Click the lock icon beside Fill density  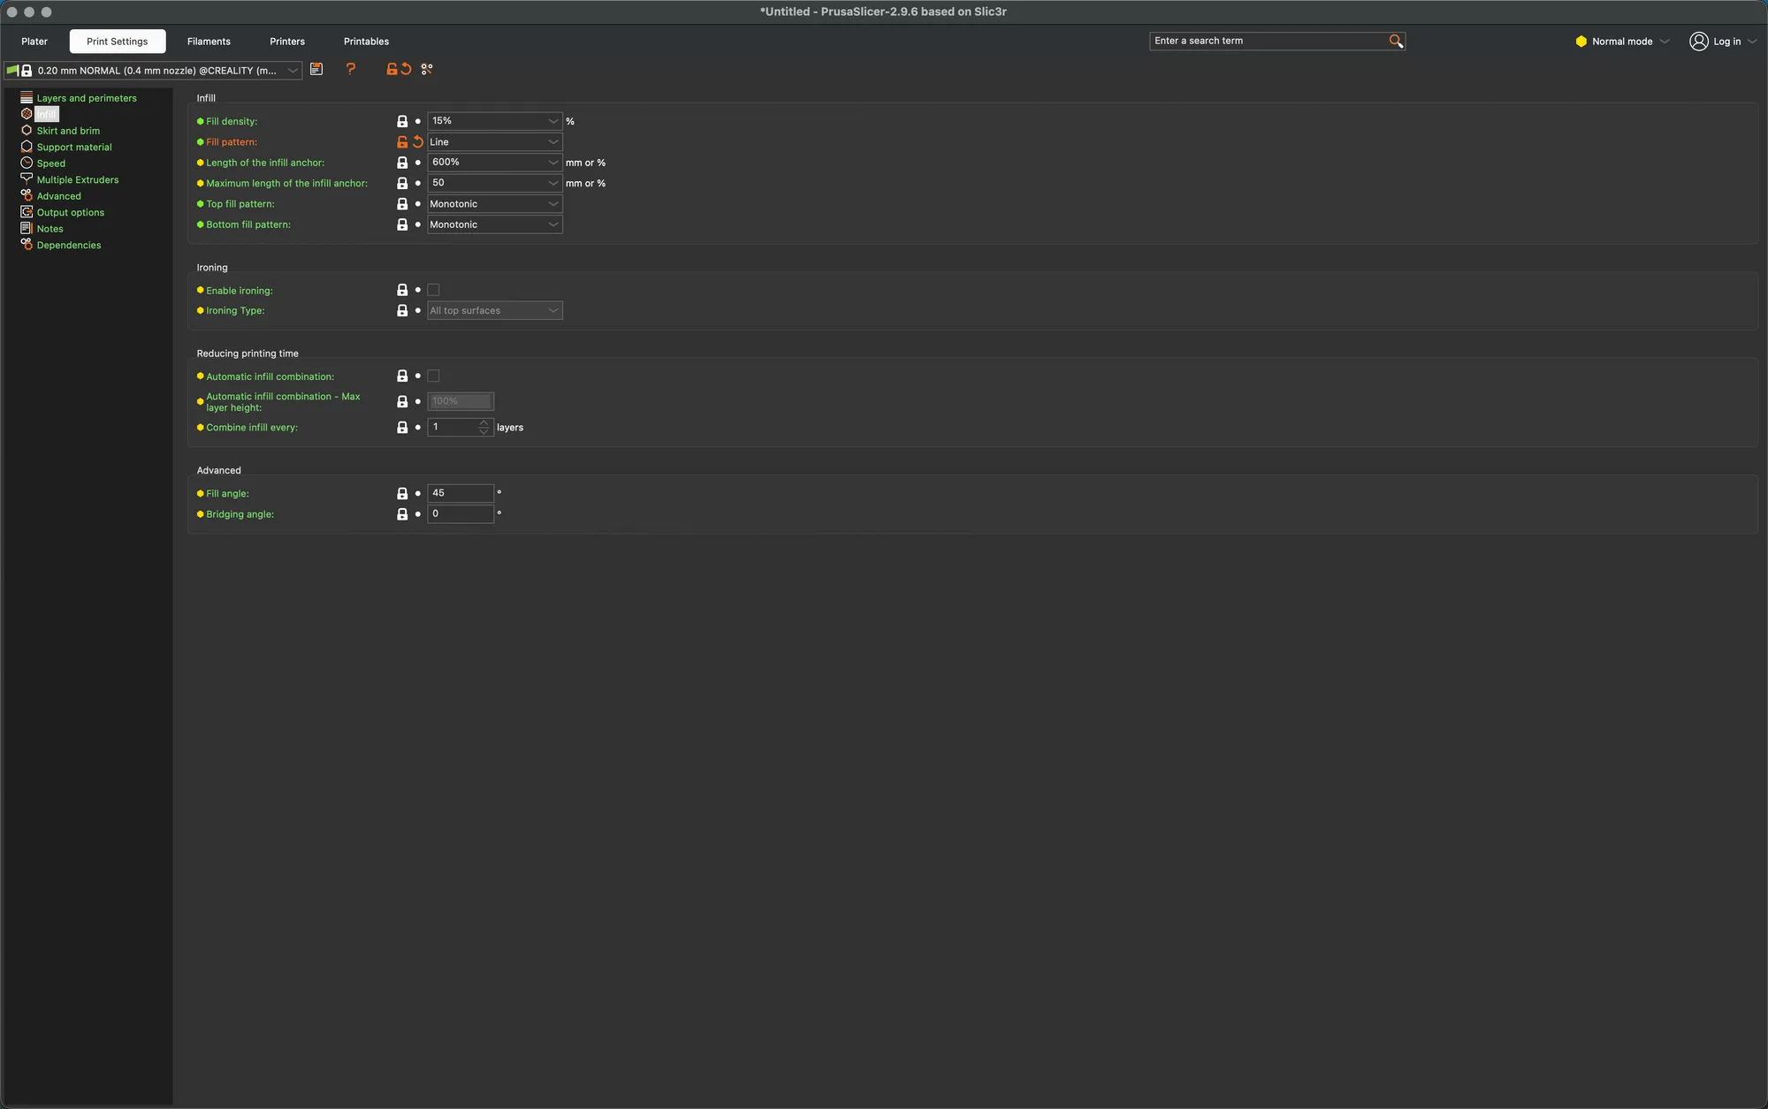pos(402,121)
